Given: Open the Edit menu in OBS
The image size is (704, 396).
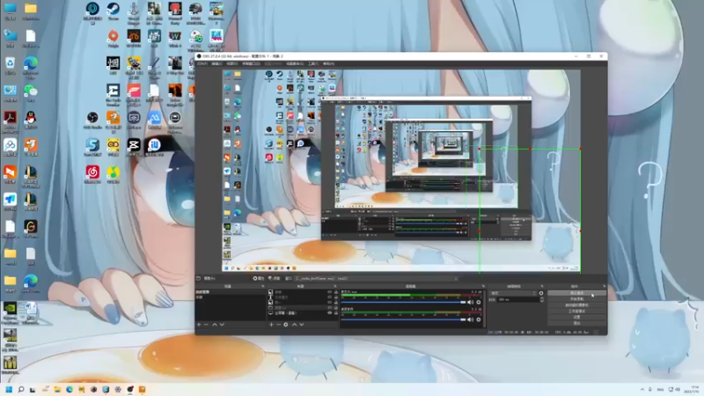Looking at the screenshot, I should tap(216, 63).
